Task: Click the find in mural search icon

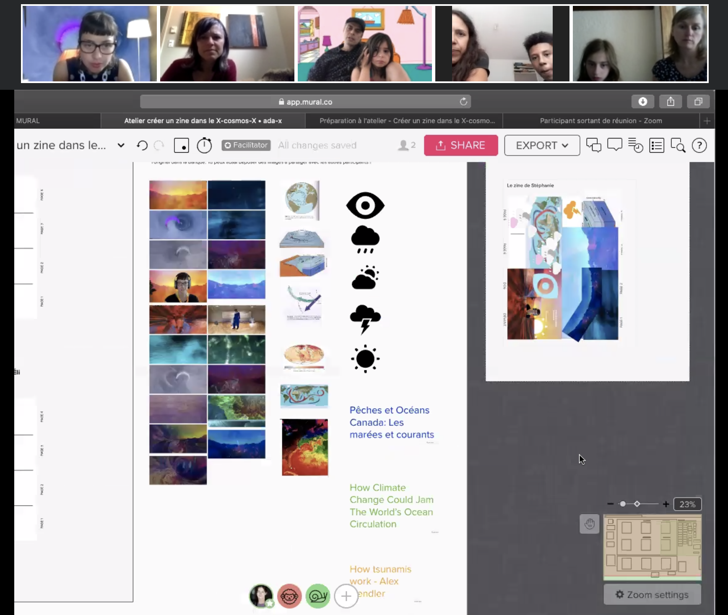Action: click(x=678, y=146)
